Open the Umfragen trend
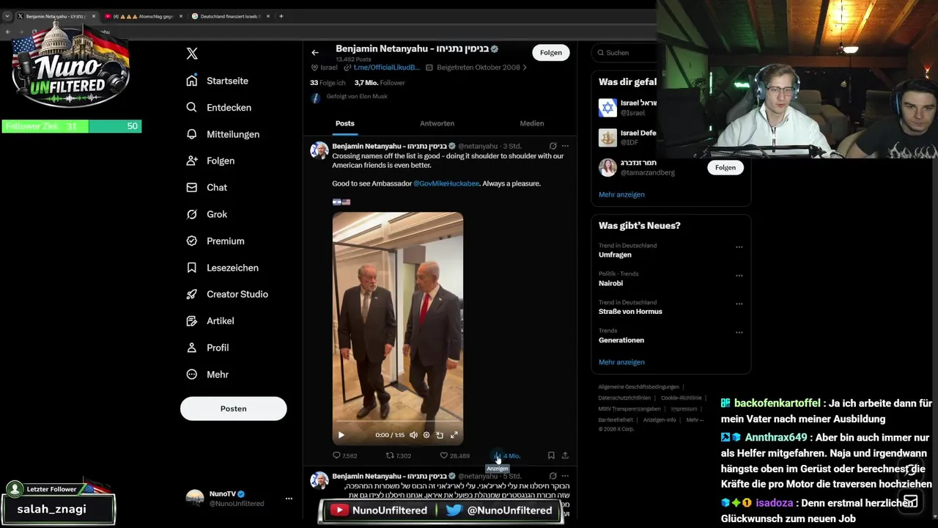Image resolution: width=938 pixels, height=528 pixels. (615, 254)
